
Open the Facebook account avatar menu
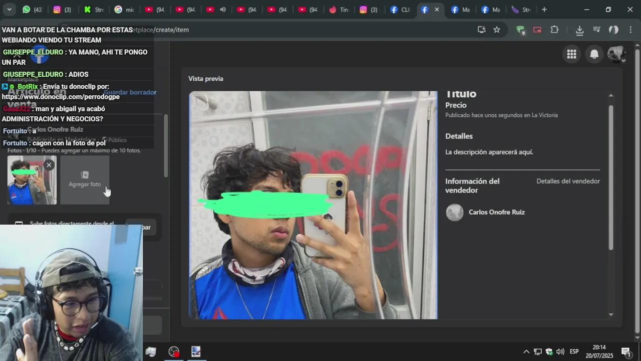point(616,54)
